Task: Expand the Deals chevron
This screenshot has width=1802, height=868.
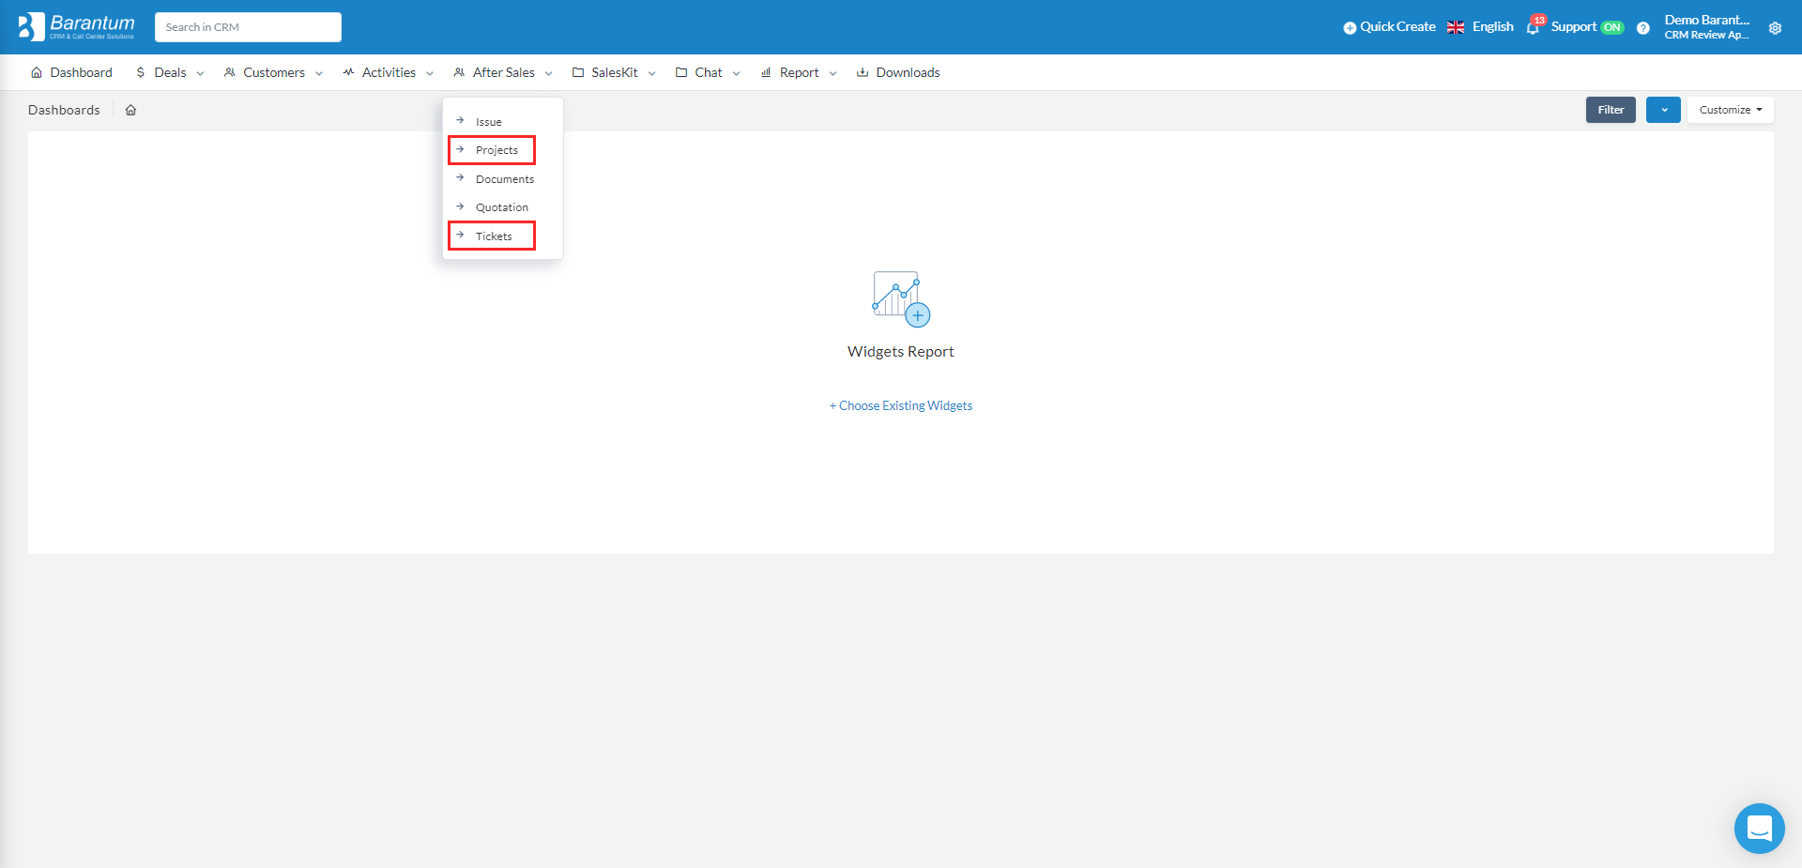Action: click(x=200, y=73)
